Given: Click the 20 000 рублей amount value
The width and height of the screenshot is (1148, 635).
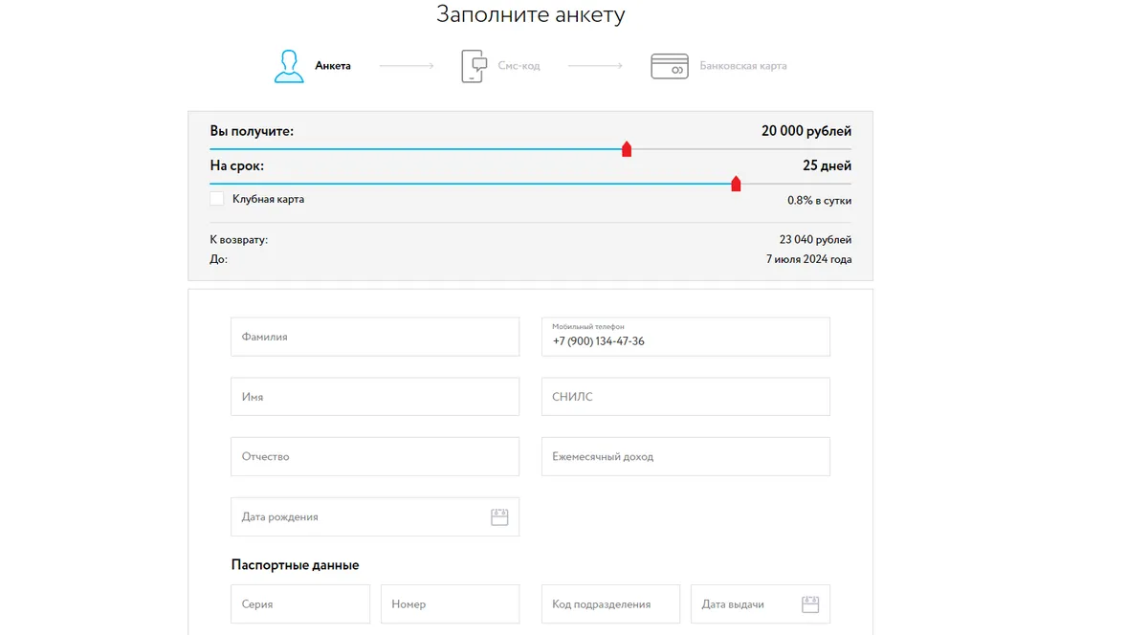Looking at the screenshot, I should [806, 131].
